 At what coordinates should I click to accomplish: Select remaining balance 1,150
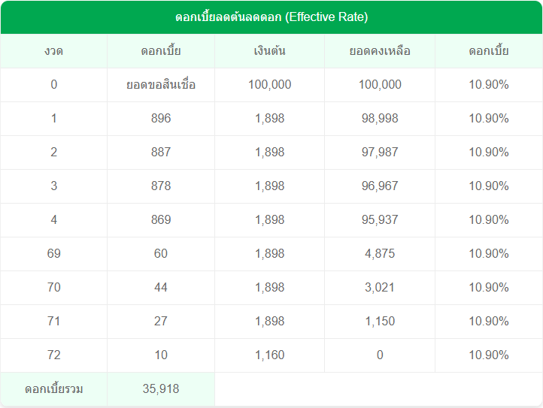(x=380, y=322)
